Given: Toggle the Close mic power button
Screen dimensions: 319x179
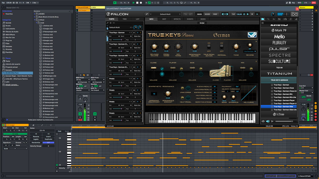Looking at the screenshot, I should (162, 74).
